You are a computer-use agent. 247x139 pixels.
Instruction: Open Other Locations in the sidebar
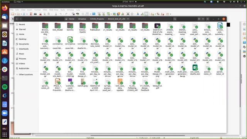click(26, 75)
